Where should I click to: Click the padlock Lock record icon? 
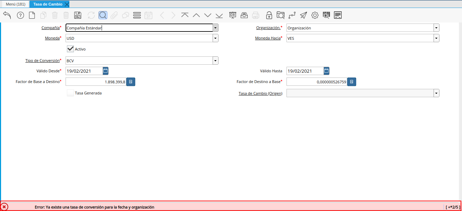coord(269,15)
